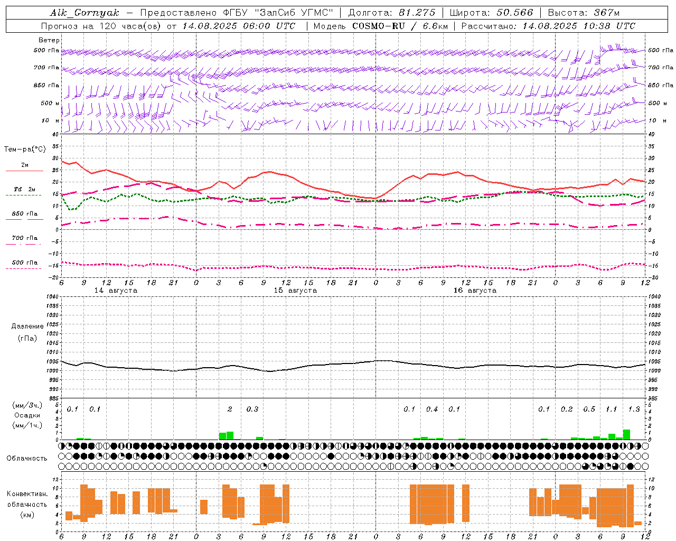Click the 500 гПа temperature legend entry
676x541 pixels.
click(25, 263)
